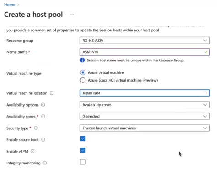Image resolution: width=217 pixels, height=169 pixels.
Task: Uncheck Enable secure boot checkbox
Action: coord(83,138)
